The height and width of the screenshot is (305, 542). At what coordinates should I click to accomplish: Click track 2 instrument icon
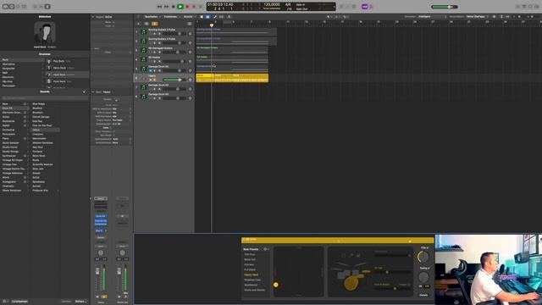coord(144,42)
